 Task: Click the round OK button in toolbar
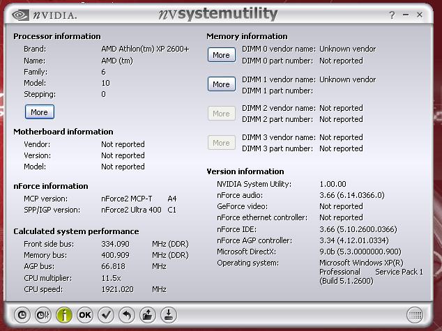point(85,315)
